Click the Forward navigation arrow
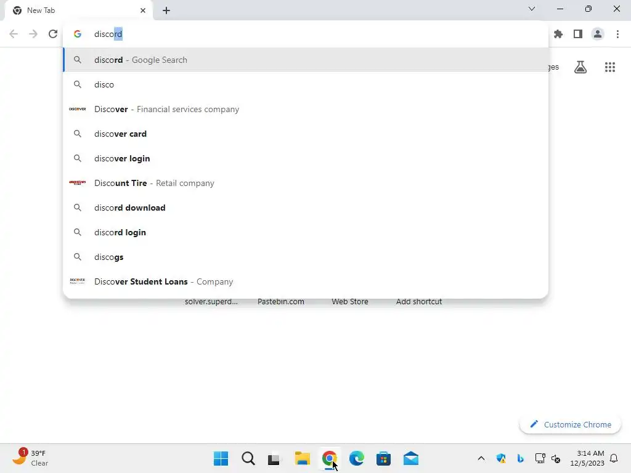Image resolution: width=631 pixels, height=473 pixels. click(x=33, y=34)
